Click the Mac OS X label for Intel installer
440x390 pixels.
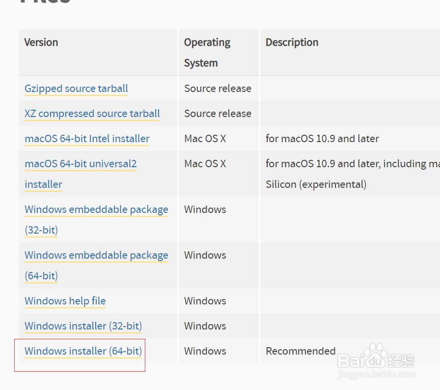pyautogui.click(x=205, y=138)
